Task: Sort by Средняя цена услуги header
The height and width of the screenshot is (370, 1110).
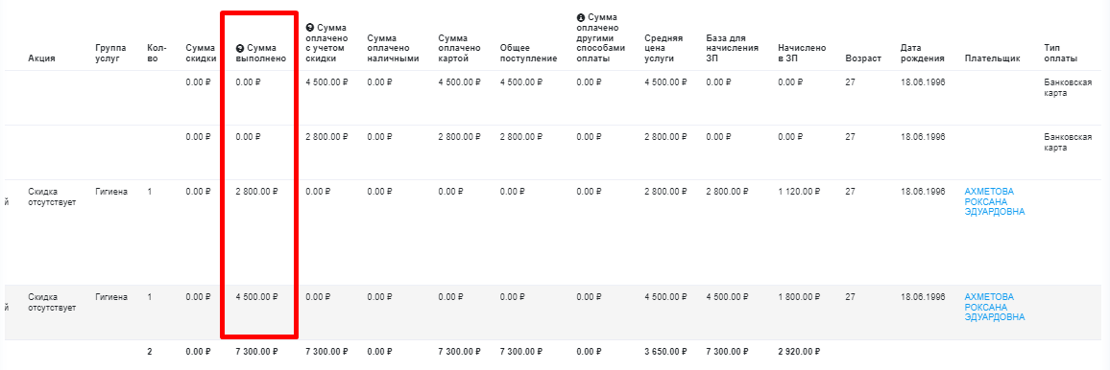Action: pyautogui.click(x=664, y=48)
